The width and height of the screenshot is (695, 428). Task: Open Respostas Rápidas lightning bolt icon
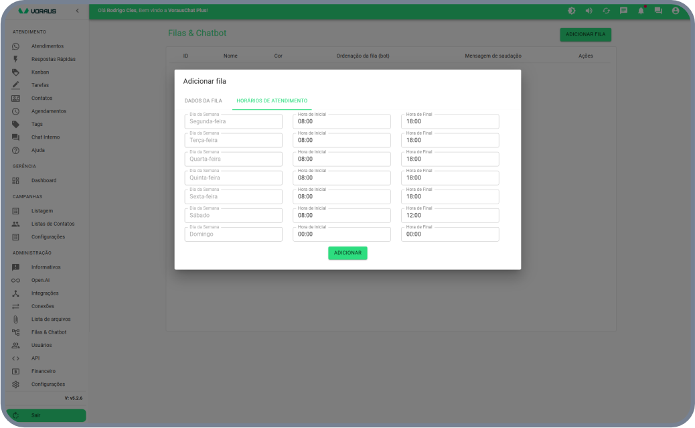pos(15,59)
